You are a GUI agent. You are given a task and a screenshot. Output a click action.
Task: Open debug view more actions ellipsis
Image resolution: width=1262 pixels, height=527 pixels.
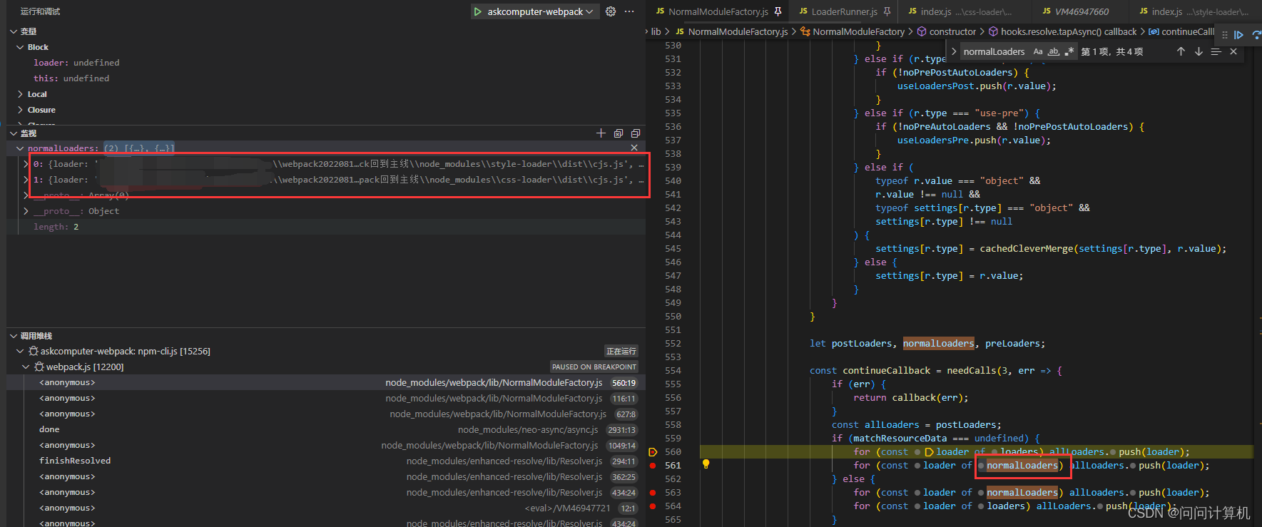[x=629, y=11]
